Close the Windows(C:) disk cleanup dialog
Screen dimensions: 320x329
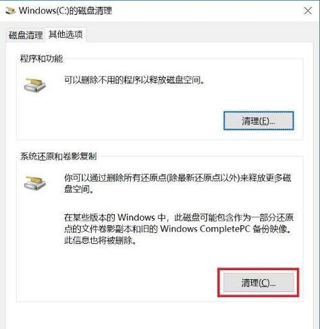308,11
